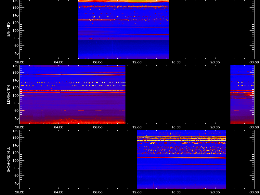Screen dimensions: 260x195
Task: Click the 160 frequency label on San Vito axis
Action: pos(16,7)
